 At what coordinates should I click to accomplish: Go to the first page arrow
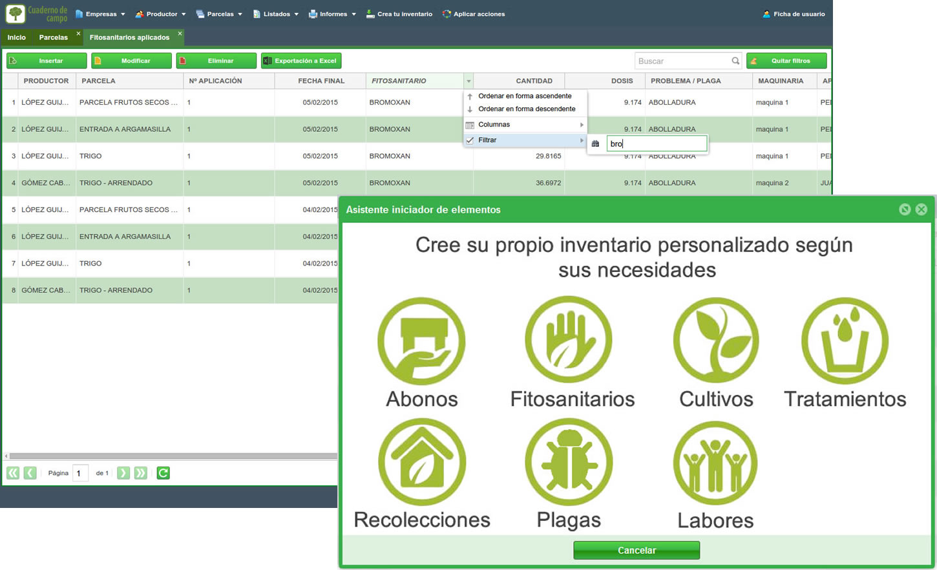pos(13,473)
